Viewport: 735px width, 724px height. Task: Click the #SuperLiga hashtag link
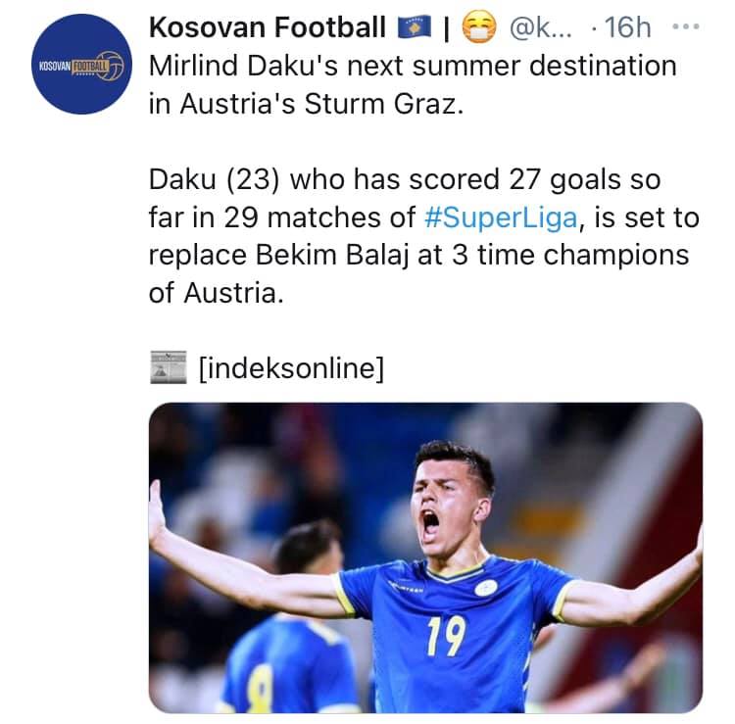501,217
